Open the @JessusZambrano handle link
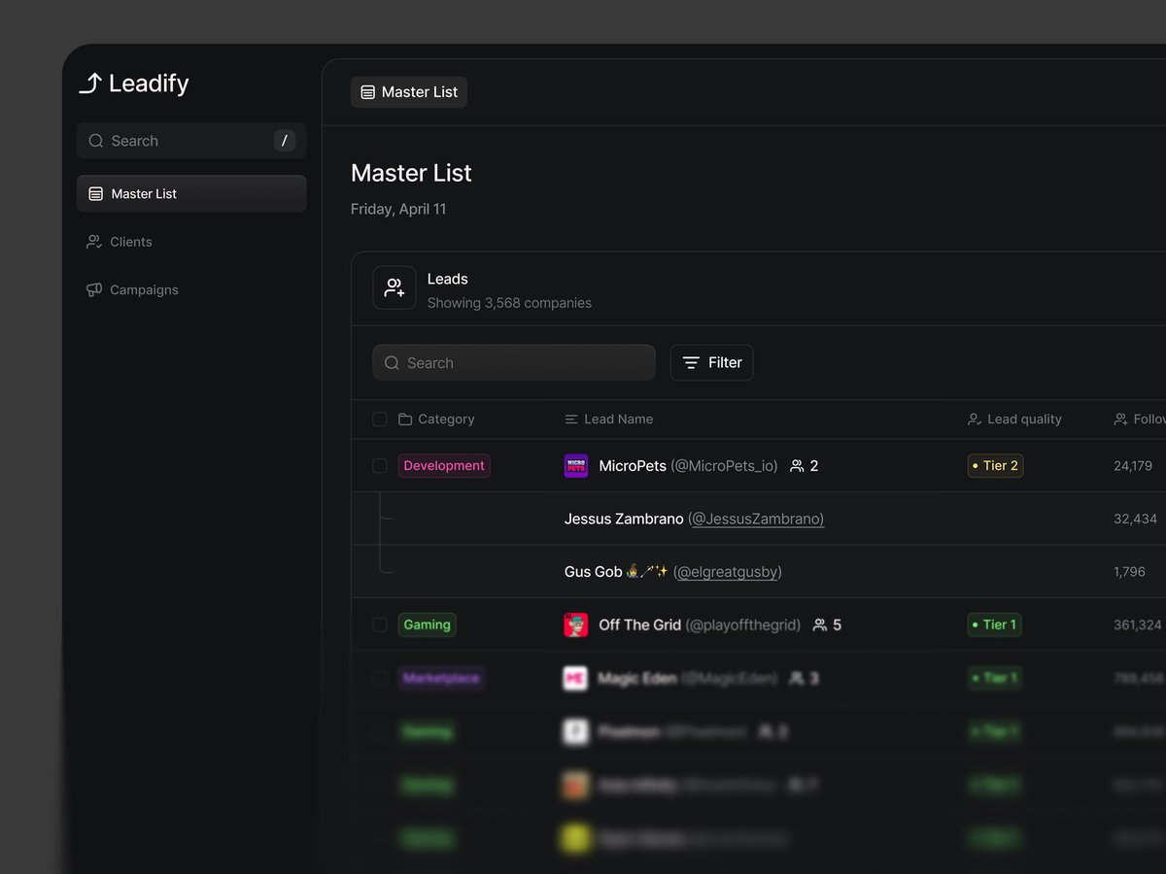1166x874 pixels. coord(756,519)
